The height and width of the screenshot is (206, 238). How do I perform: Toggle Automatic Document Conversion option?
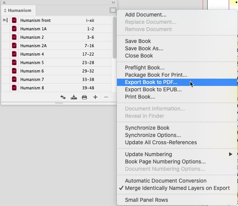pos(177,181)
